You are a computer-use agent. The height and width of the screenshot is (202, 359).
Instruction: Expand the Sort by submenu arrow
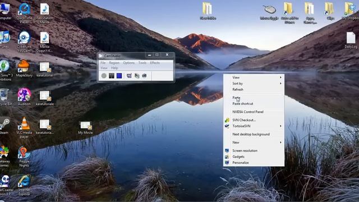280,84
